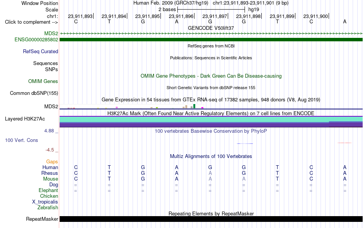Screen dimensions: 363x228
Task: Click the green ENSG00000285802 gene bar
Action: coord(211,40)
